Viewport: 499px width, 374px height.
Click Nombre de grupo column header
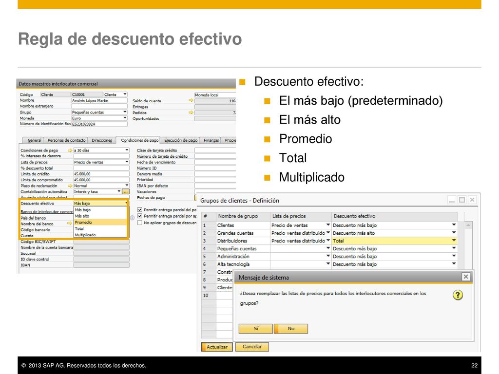coord(243,216)
